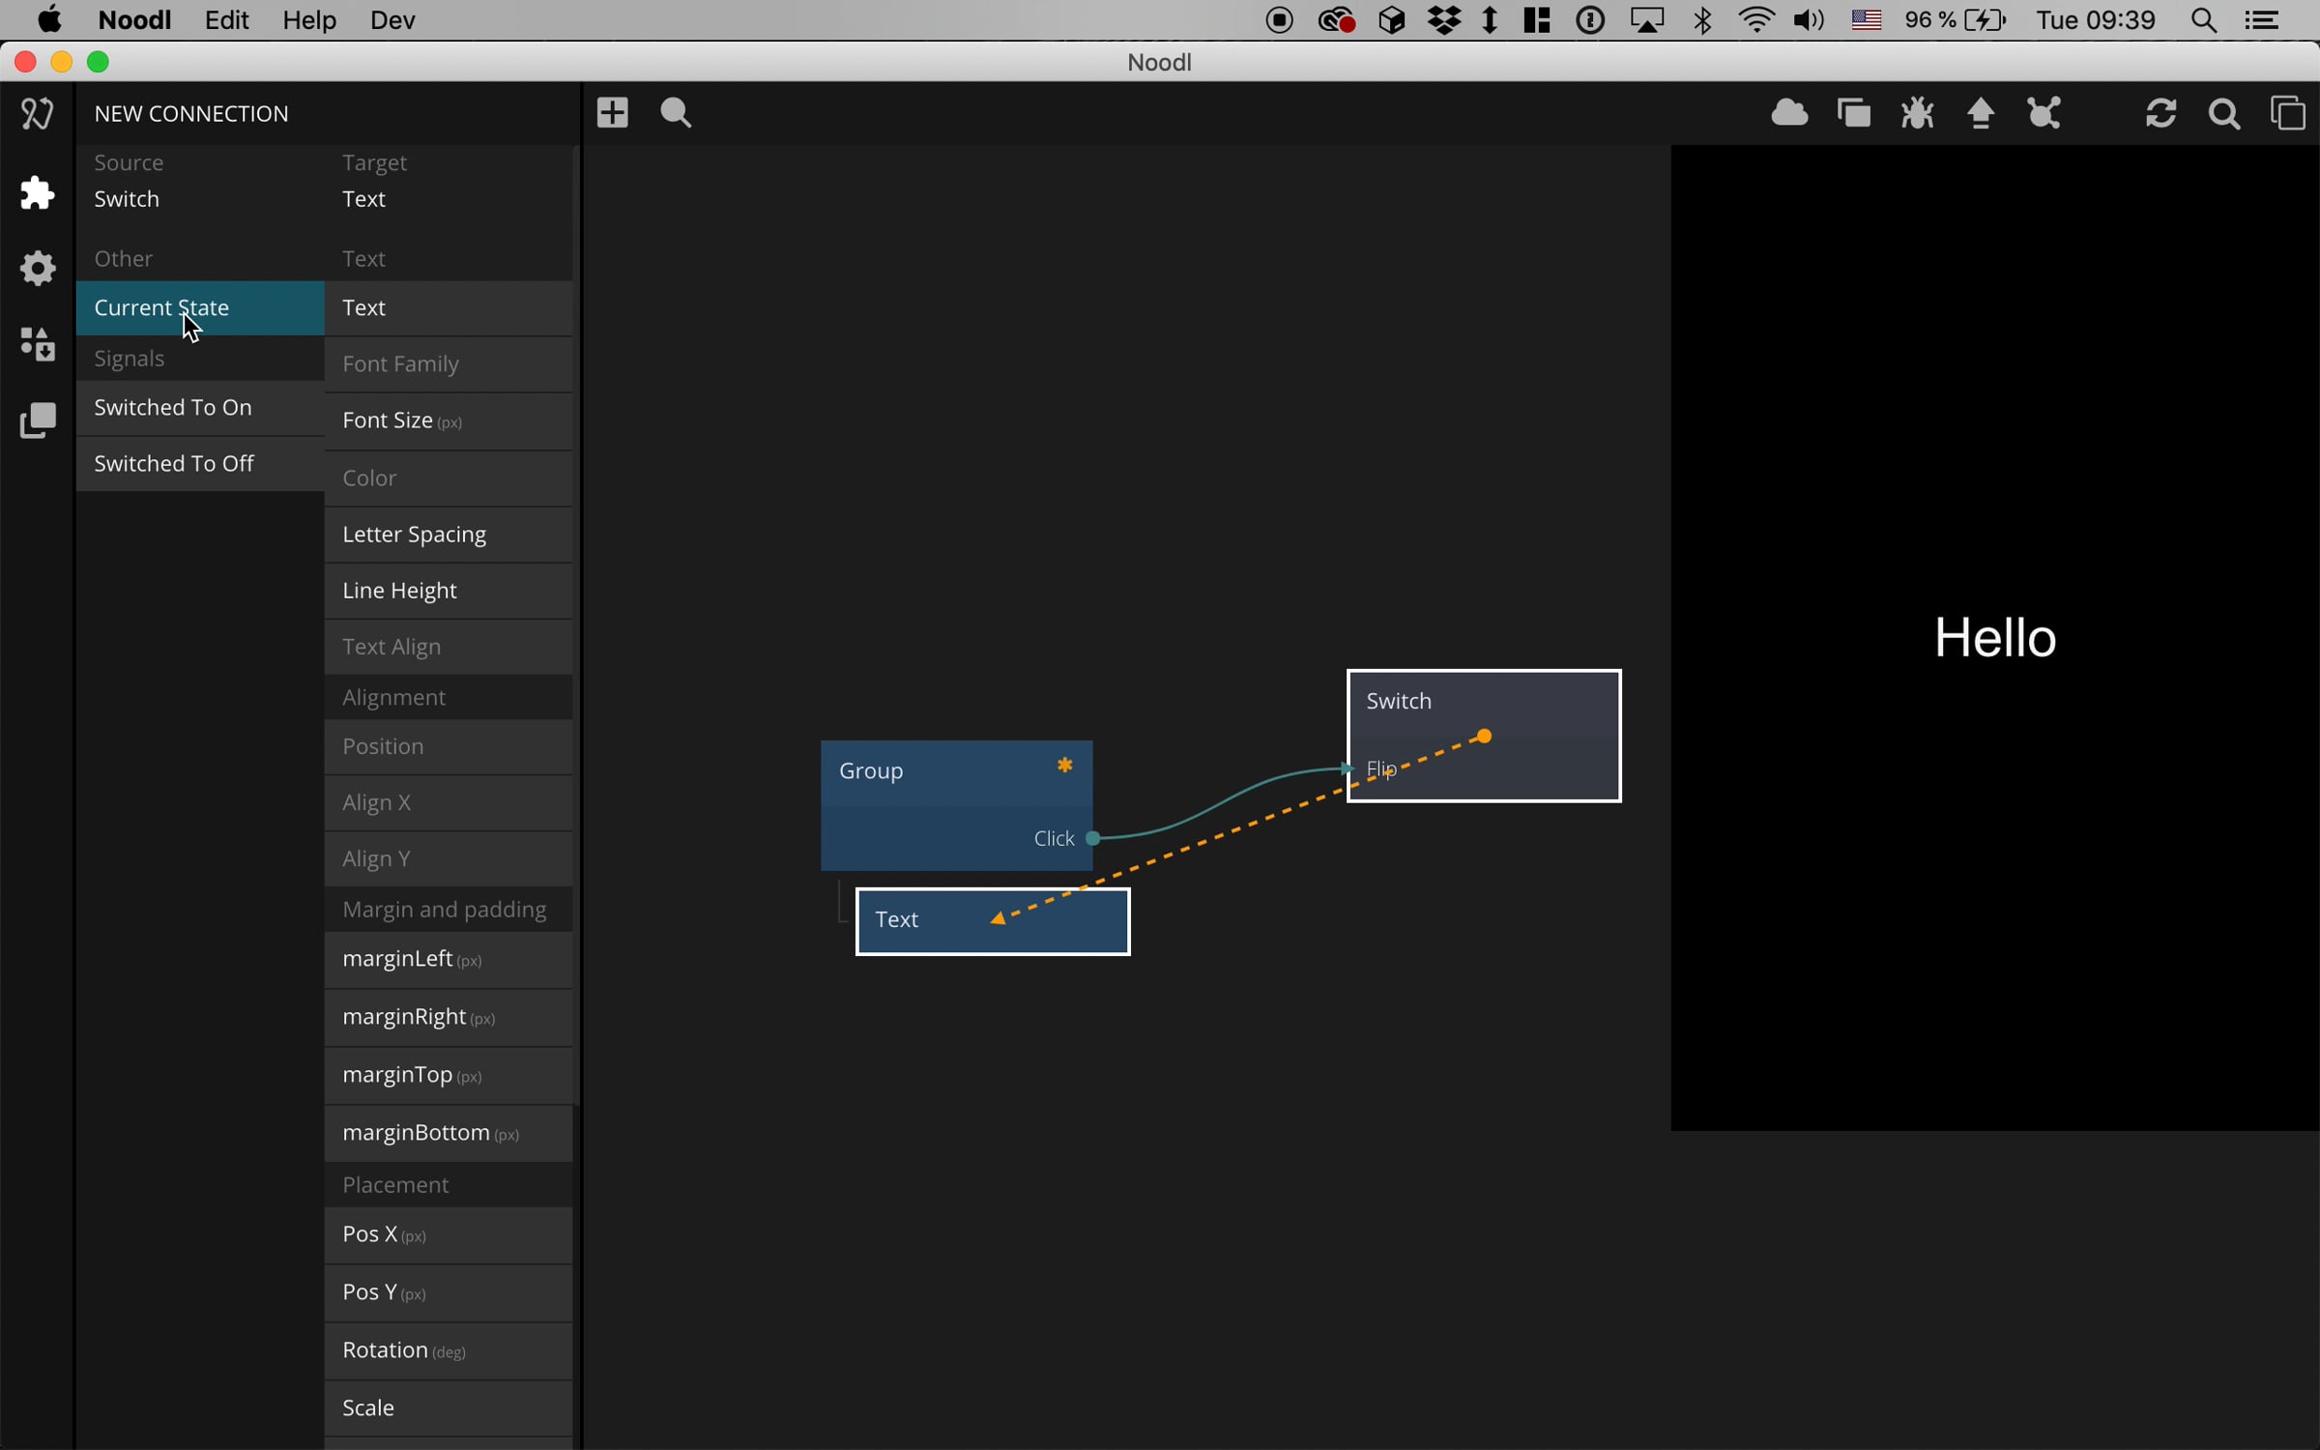
Task: Open the Help menu
Action: pyautogui.click(x=309, y=20)
